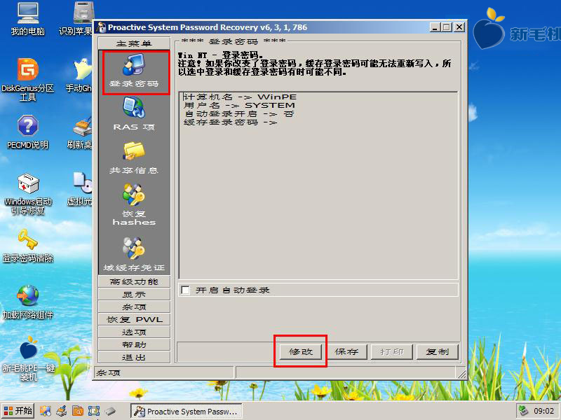Click the quick launch orange folder search icon
Screen dimensions: 561x420
[x=78, y=411]
